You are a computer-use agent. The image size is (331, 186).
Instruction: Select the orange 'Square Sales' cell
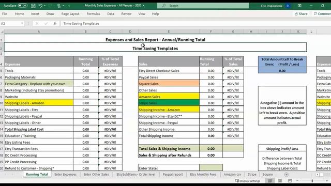tap(169, 84)
